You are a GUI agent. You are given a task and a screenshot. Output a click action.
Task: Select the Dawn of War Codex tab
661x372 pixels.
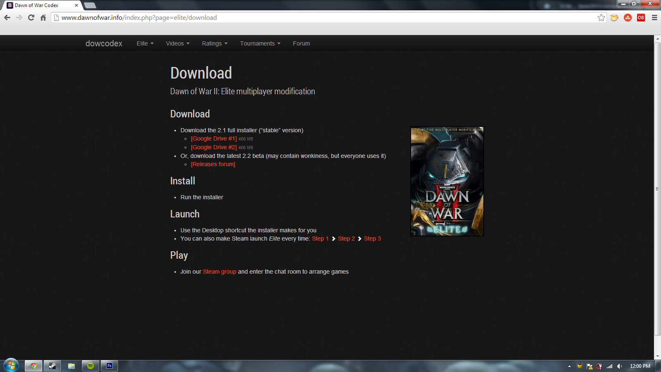point(41,5)
